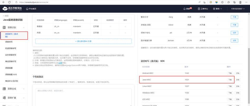Open the browser collections icon

[234, 2]
